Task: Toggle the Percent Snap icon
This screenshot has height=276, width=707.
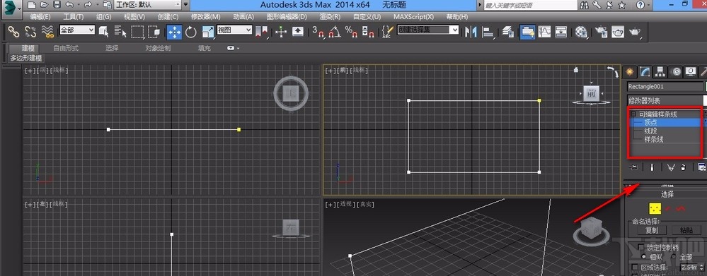Action: 351,32
